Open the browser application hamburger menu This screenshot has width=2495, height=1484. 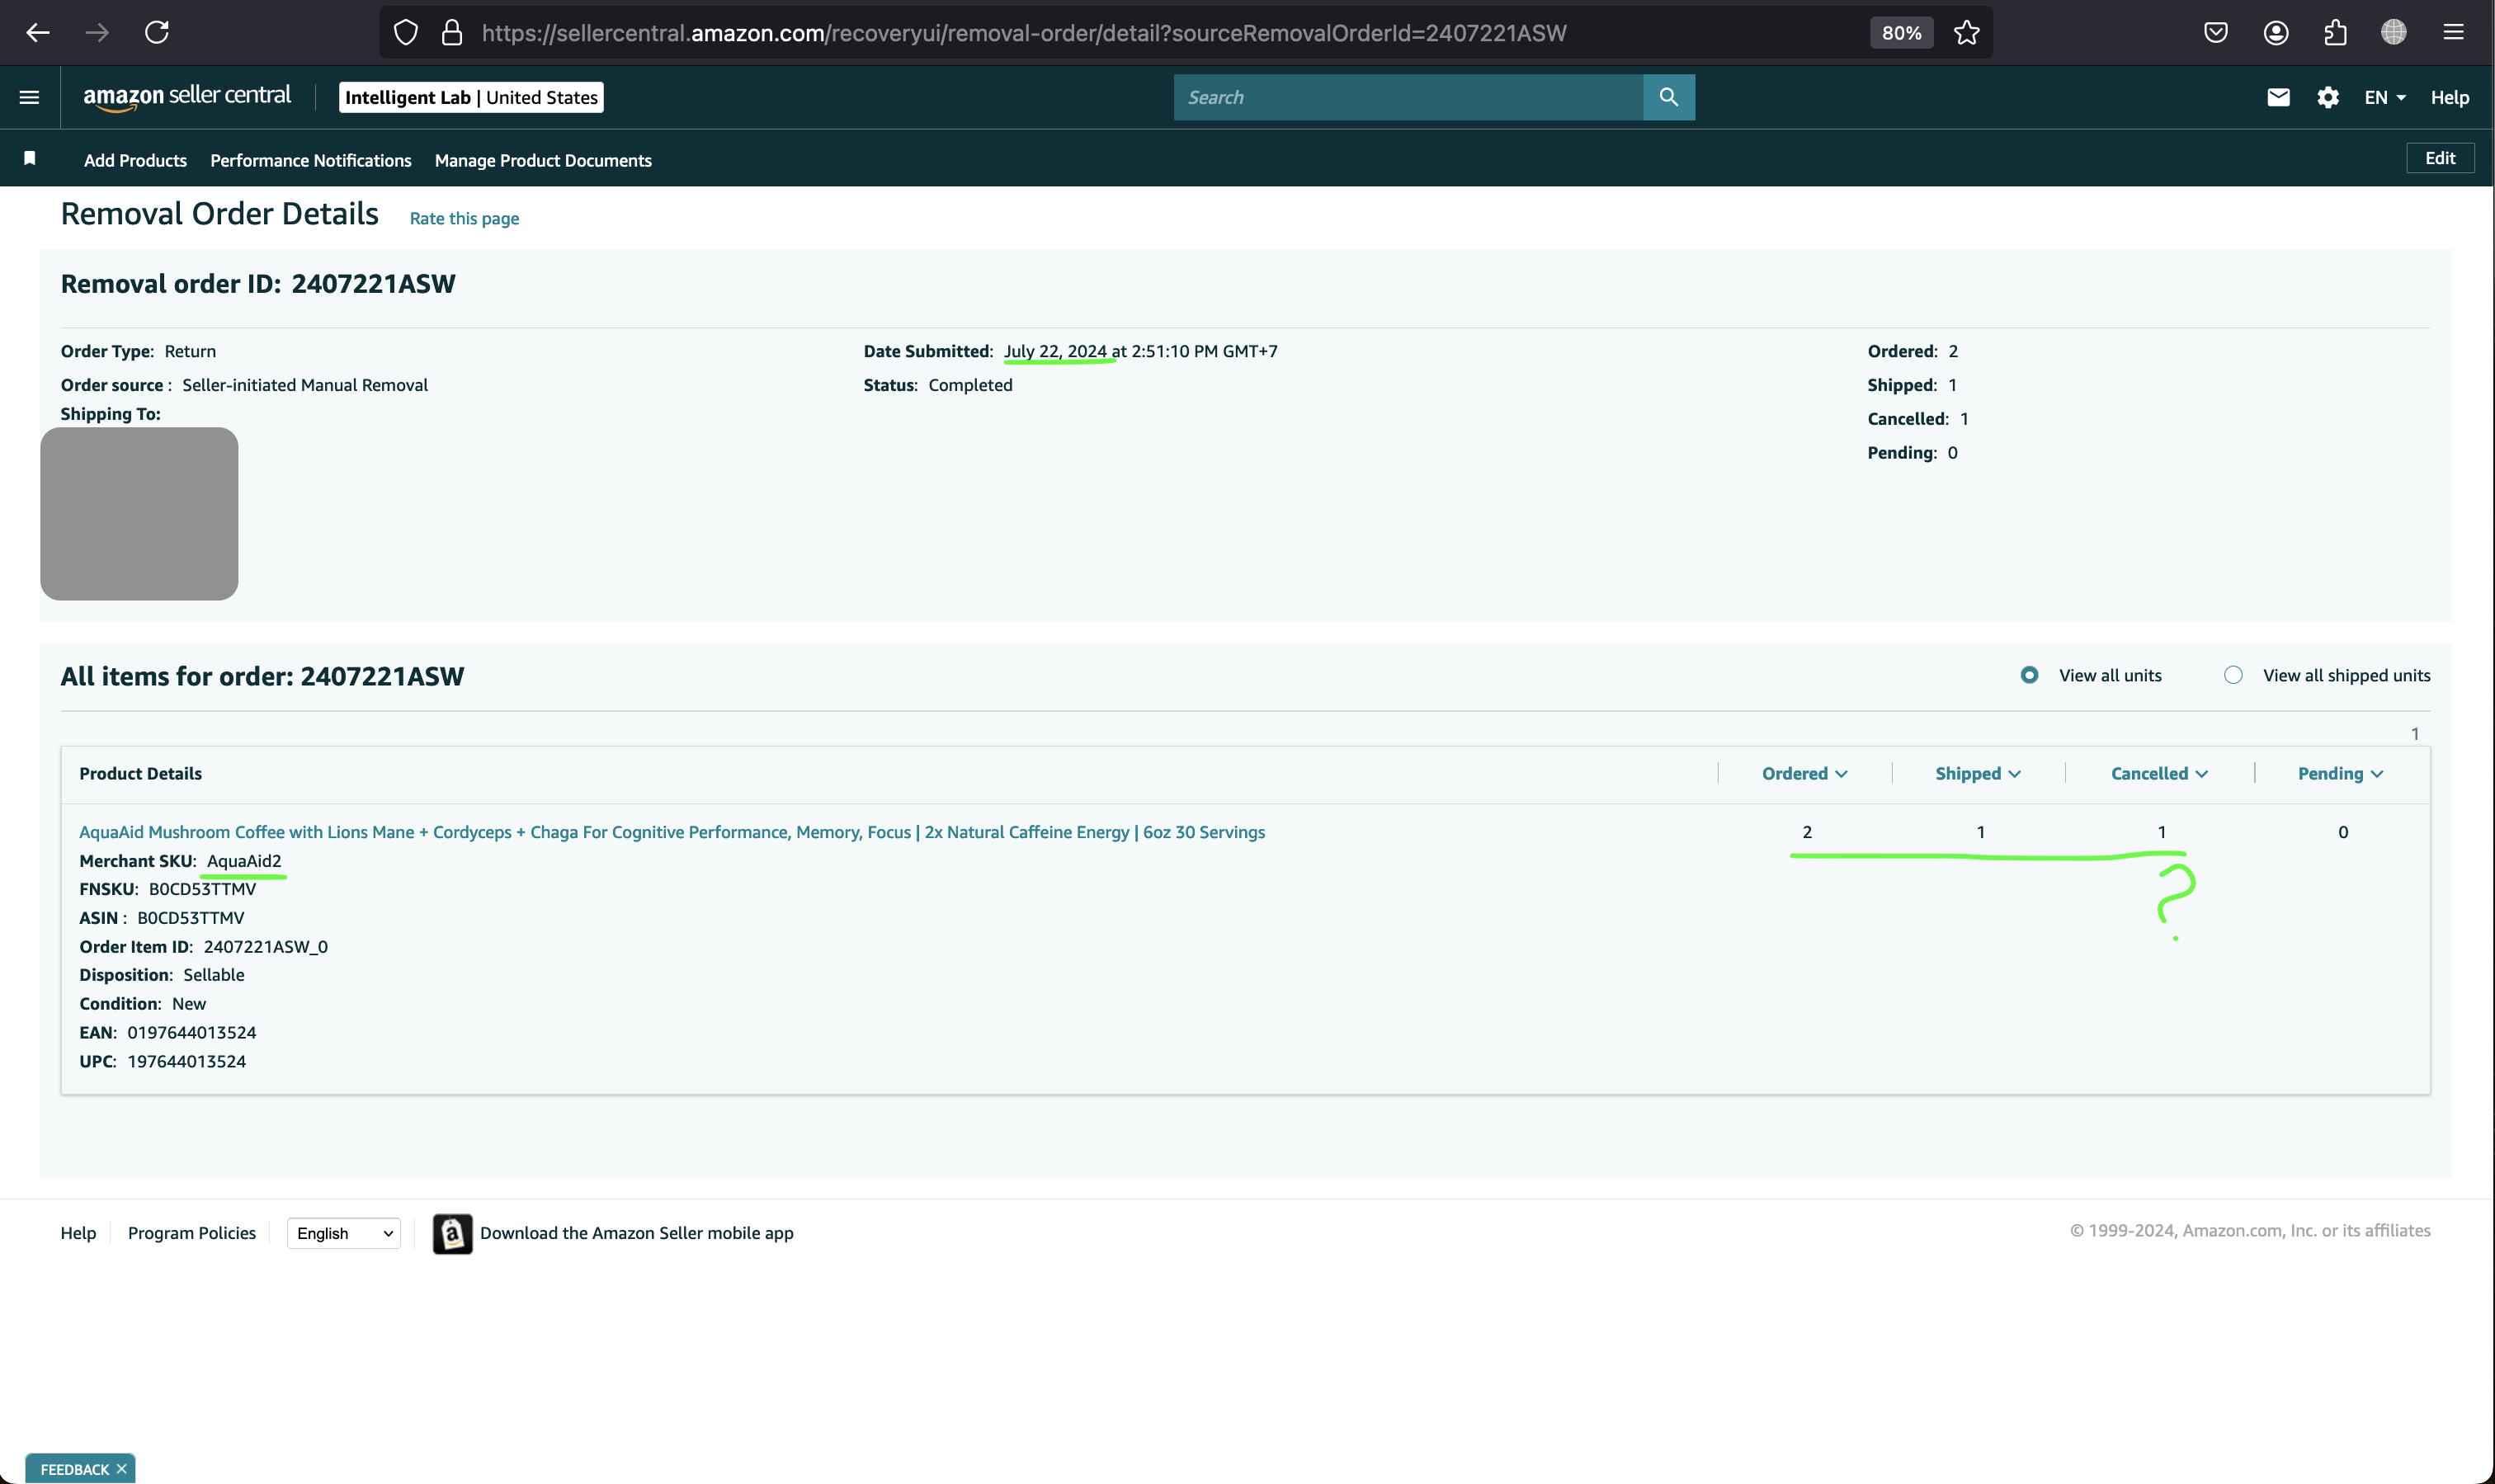[x=2453, y=32]
